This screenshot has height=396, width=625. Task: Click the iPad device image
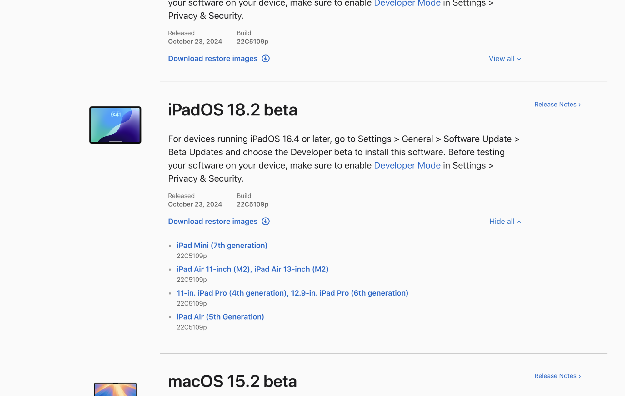pyautogui.click(x=115, y=125)
